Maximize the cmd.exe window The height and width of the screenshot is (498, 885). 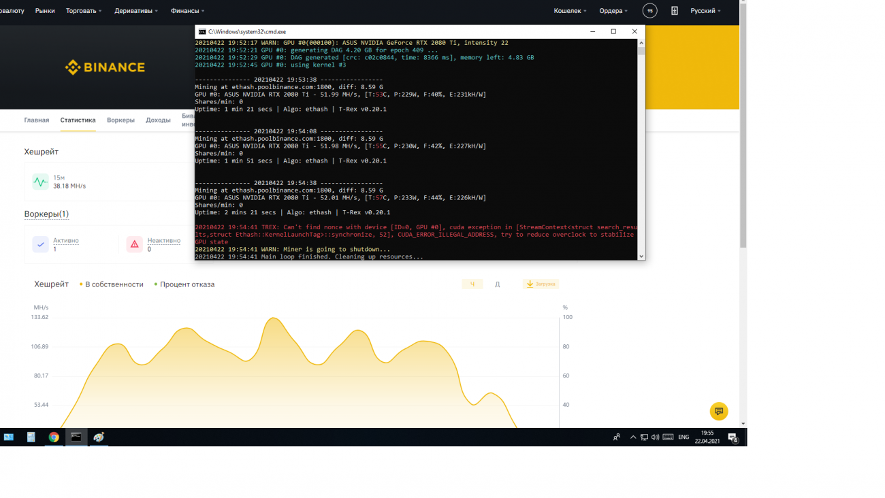point(613,31)
